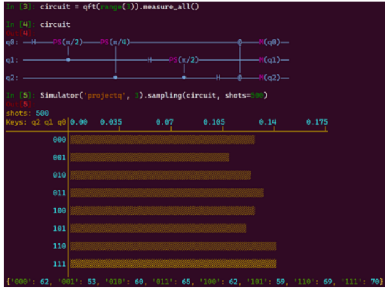Click the 000 state label
Image resolution: width=389 pixels, height=291 pixels.
60,140
